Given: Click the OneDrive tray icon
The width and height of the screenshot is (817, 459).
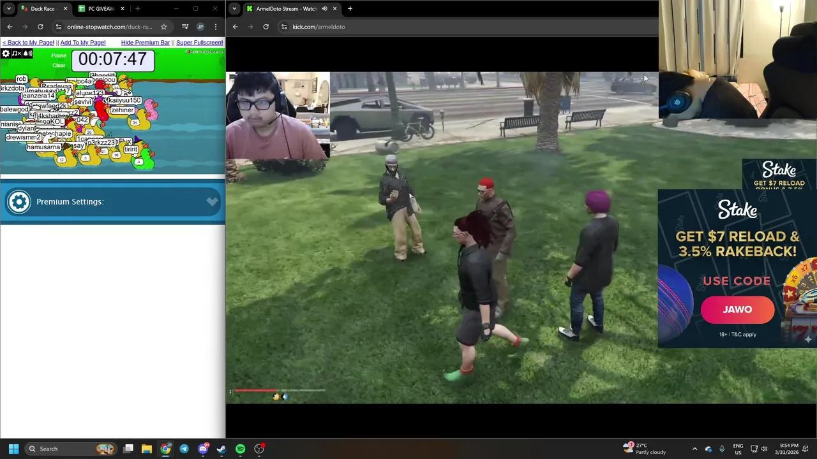Looking at the screenshot, I should tap(708, 449).
